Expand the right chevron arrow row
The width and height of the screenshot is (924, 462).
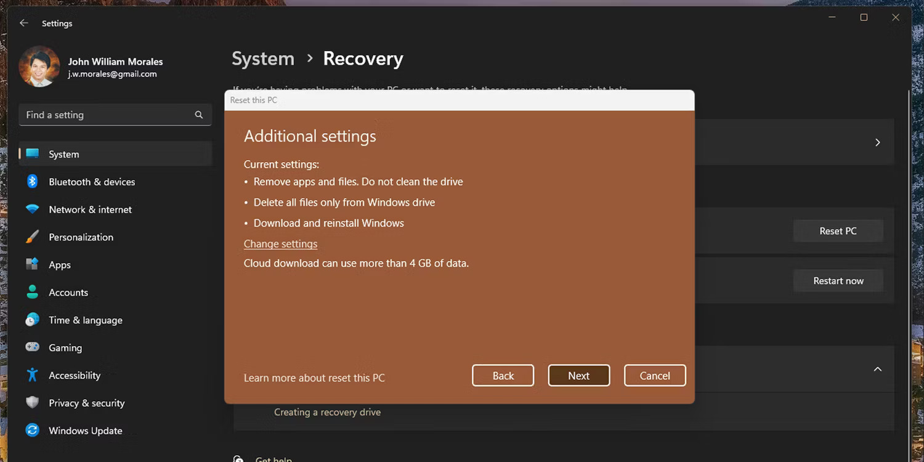pyautogui.click(x=878, y=142)
